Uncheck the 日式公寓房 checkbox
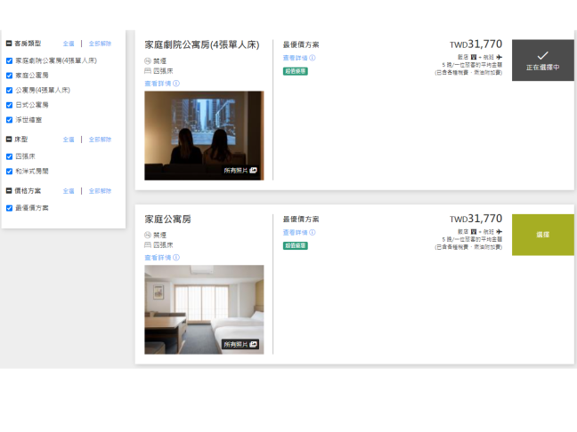577x432 pixels. pos(9,105)
